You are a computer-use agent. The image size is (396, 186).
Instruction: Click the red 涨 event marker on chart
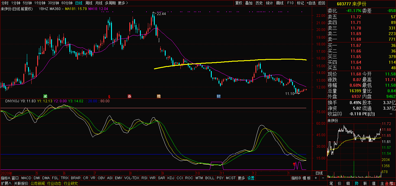129,96
